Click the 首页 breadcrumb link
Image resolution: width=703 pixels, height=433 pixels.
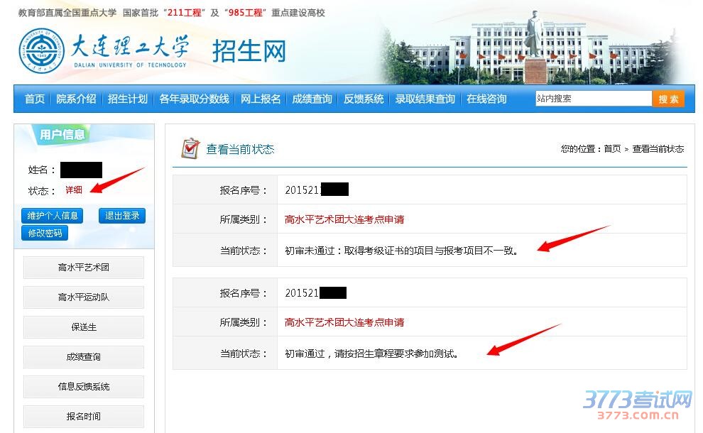(x=612, y=149)
